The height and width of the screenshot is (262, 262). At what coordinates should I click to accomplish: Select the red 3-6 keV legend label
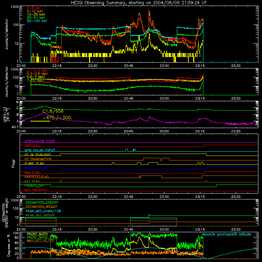point(34,8)
